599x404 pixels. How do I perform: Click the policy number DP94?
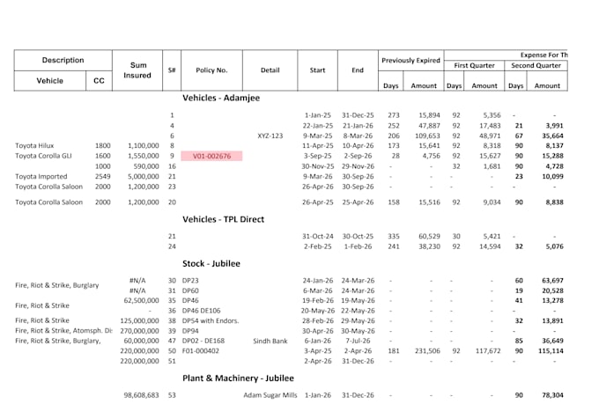pyautogui.click(x=190, y=331)
